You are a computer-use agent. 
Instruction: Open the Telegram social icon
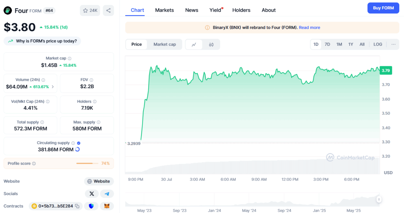coord(107,194)
